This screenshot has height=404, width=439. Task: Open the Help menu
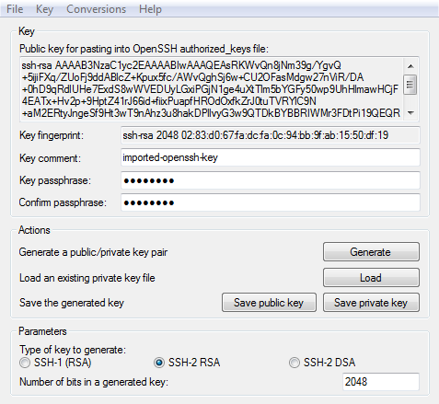[x=150, y=9]
